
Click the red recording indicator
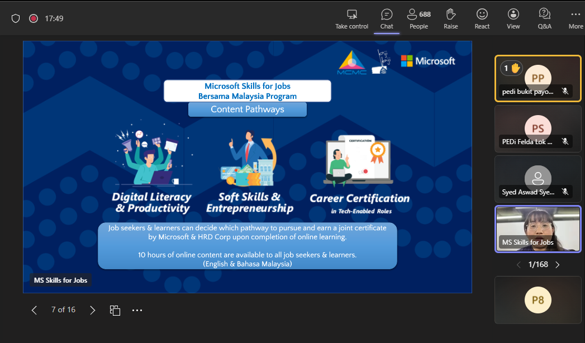pyautogui.click(x=34, y=18)
